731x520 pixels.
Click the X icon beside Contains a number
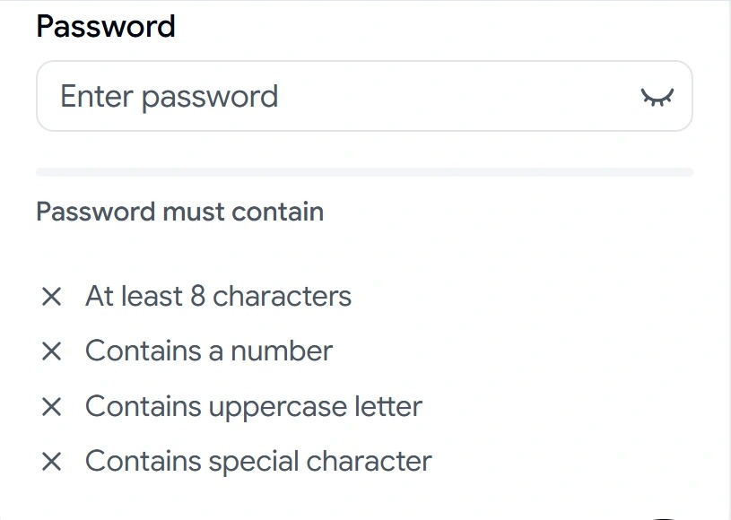(51, 351)
